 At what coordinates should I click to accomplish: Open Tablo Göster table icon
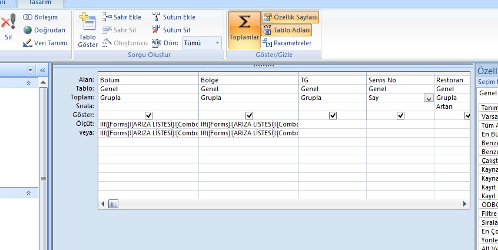point(88,25)
